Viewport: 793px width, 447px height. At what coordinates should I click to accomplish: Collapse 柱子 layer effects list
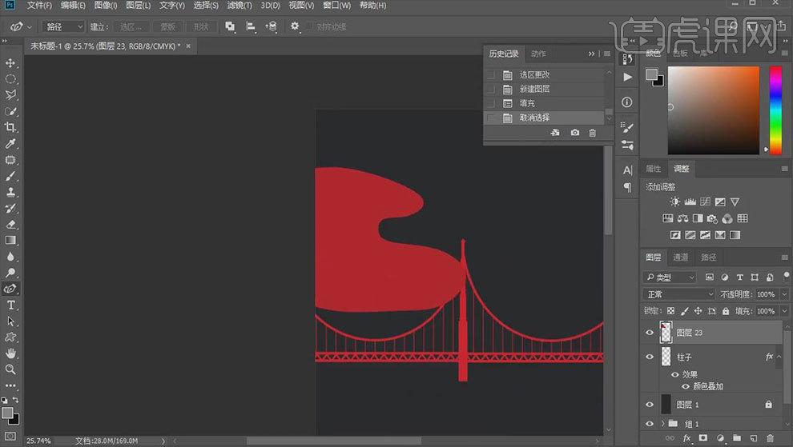(x=780, y=357)
